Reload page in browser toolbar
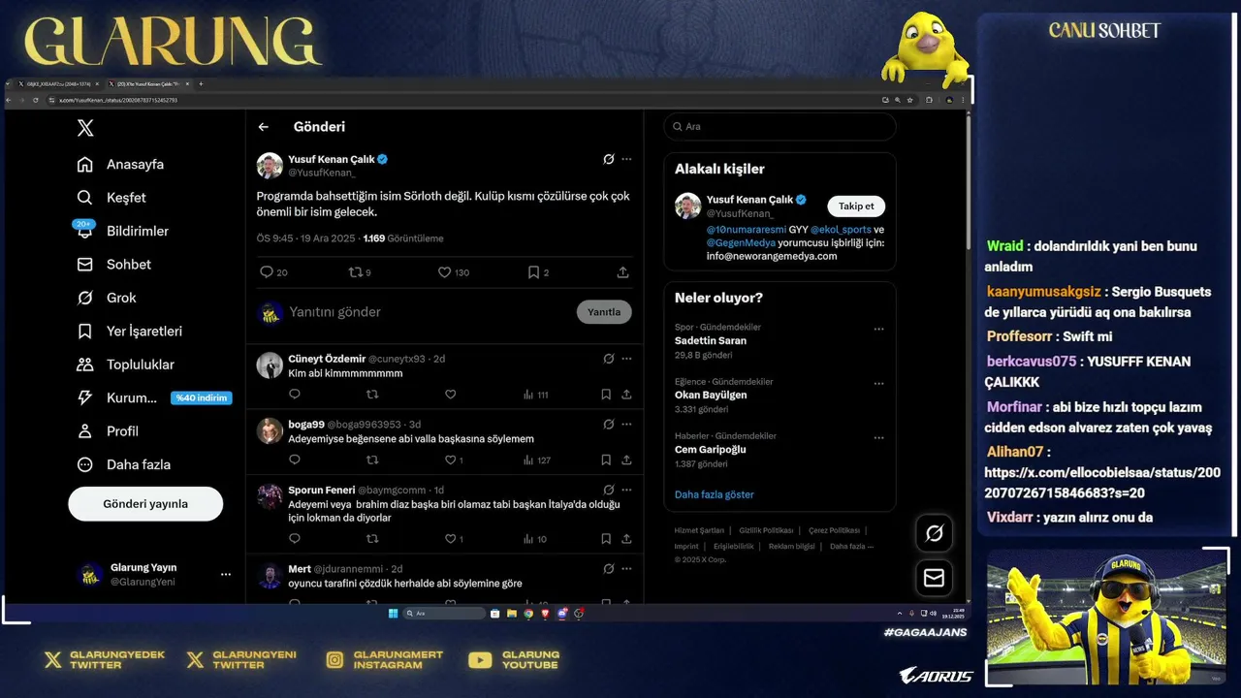The height and width of the screenshot is (698, 1241). pyautogui.click(x=36, y=100)
